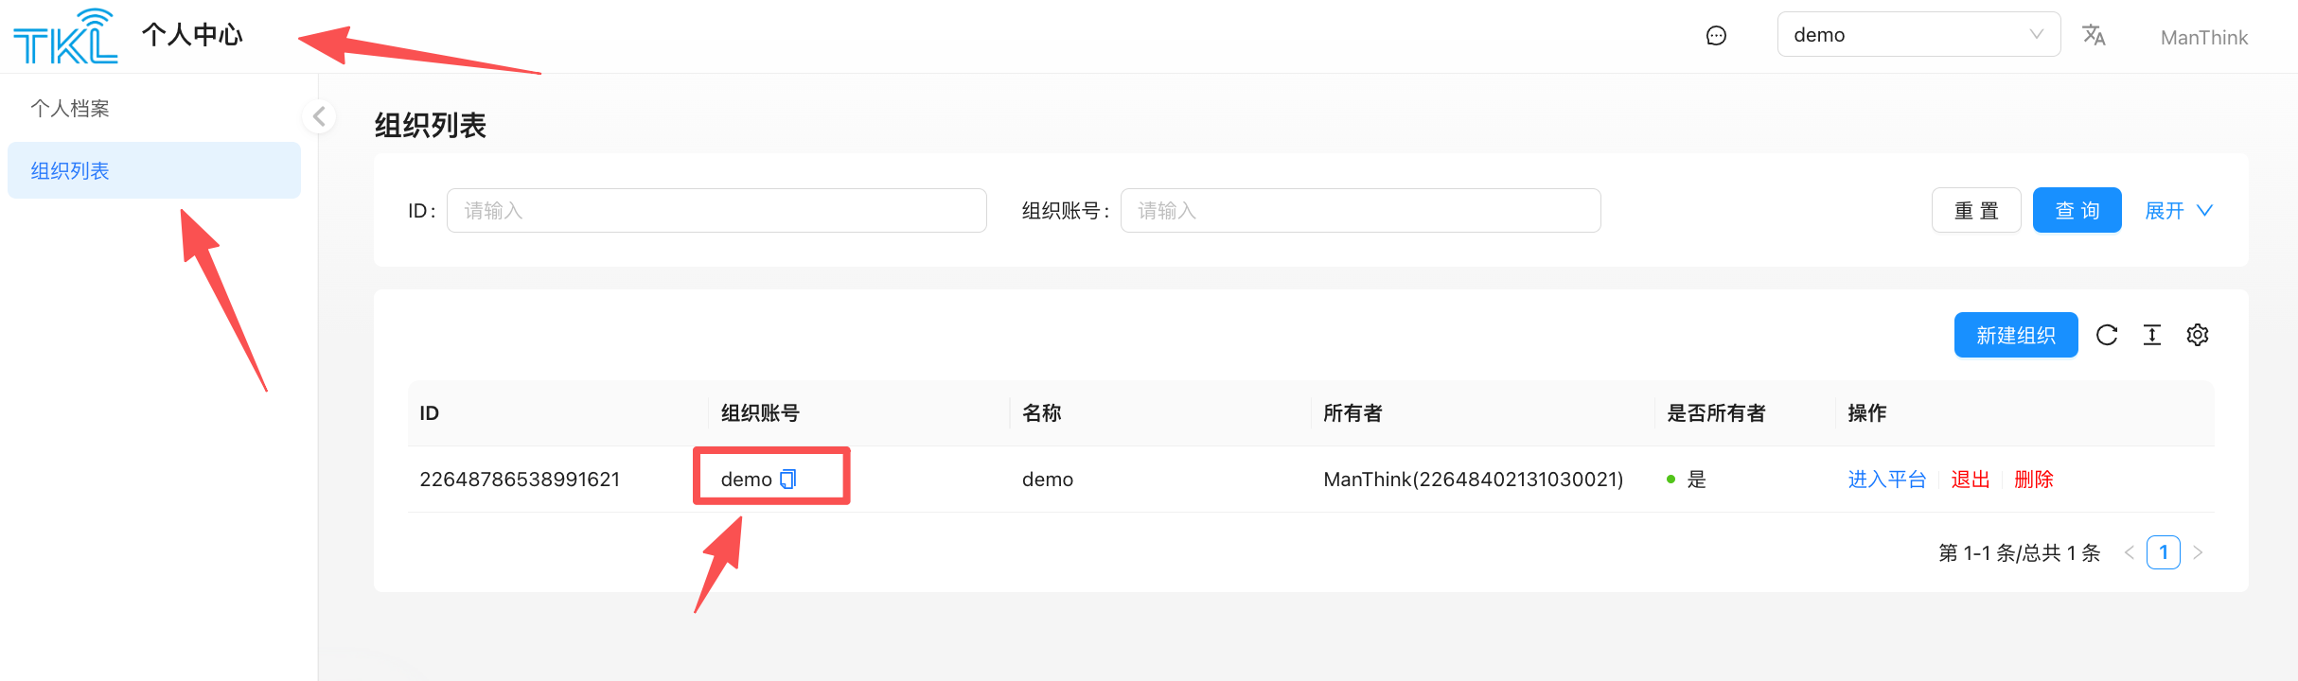Viewport: 2298px width, 681px height.
Task: Open table column settings gear
Action: [x=2198, y=335]
